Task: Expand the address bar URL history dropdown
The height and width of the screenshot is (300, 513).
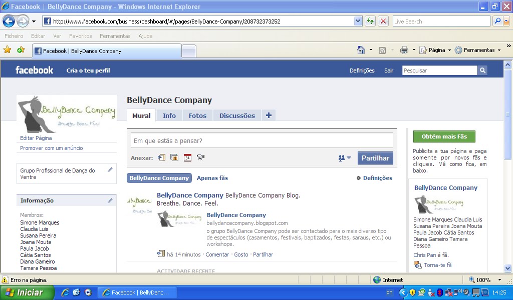Action: pyautogui.click(x=358, y=21)
